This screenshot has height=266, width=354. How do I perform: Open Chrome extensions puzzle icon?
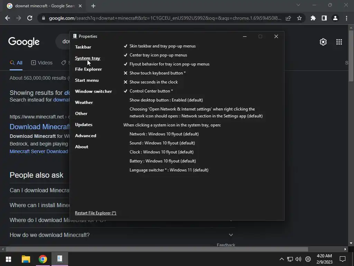[313, 18]
